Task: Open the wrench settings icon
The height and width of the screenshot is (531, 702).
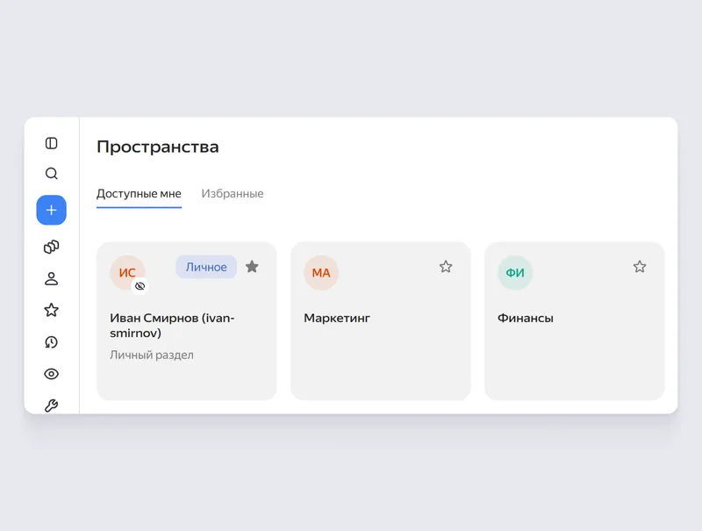Action: coord(52,405)
